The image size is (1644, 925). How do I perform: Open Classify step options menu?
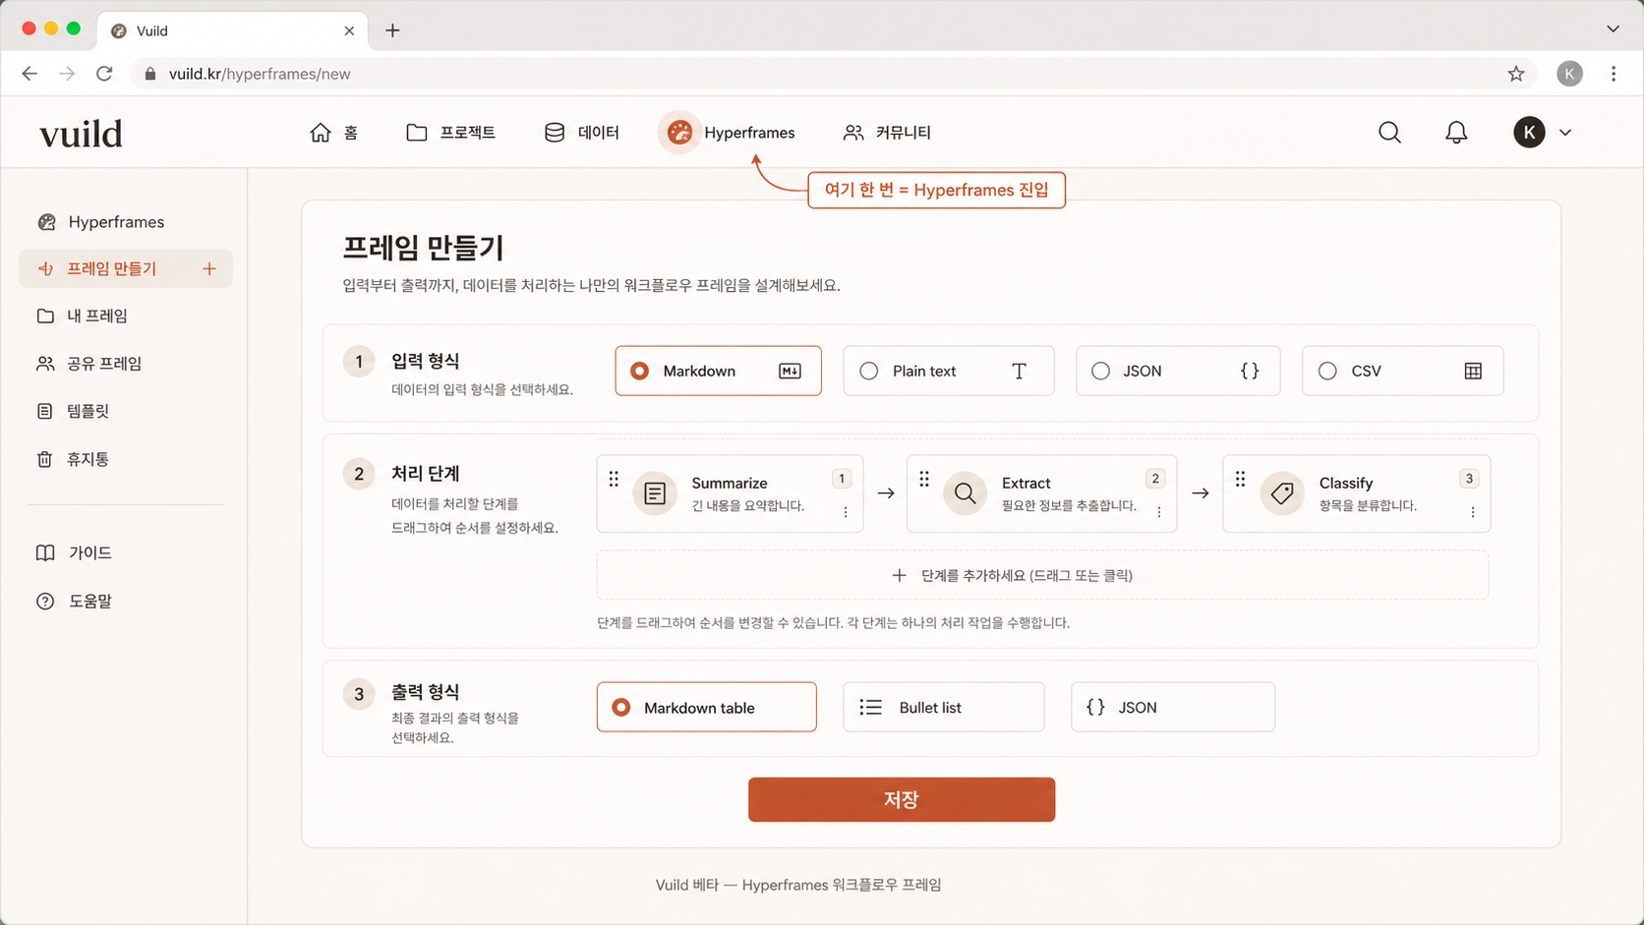(x=1473, y=512)
